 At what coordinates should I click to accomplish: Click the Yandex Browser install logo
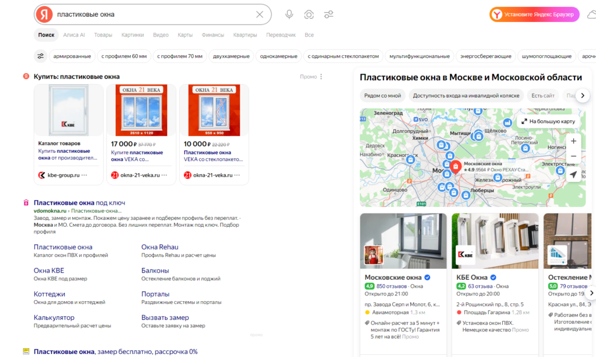(496, 15)
